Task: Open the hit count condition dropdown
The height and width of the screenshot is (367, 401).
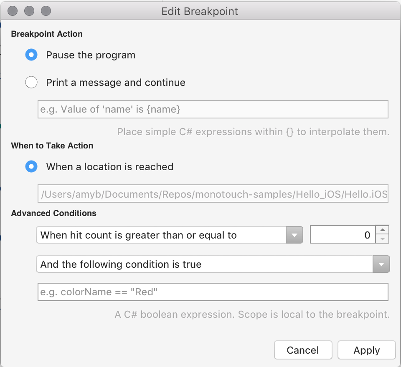Action: click(x=170, y=235)
